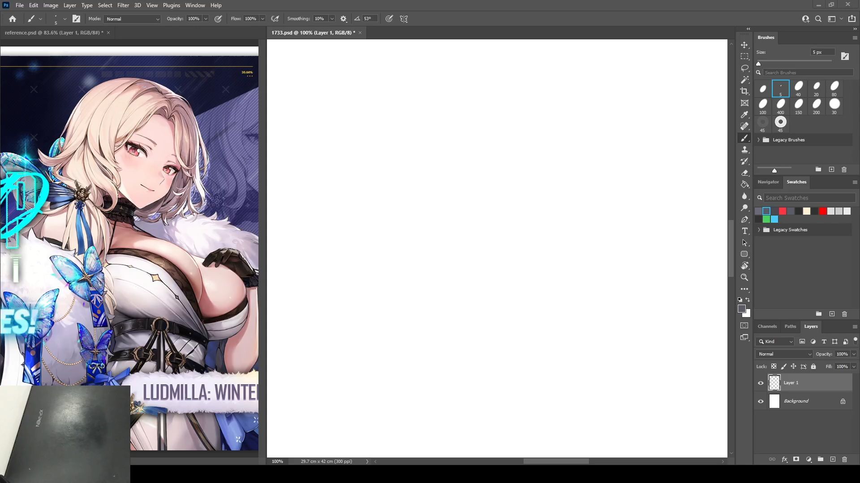Click the delete layer trash icon

[x=844, y=459]
